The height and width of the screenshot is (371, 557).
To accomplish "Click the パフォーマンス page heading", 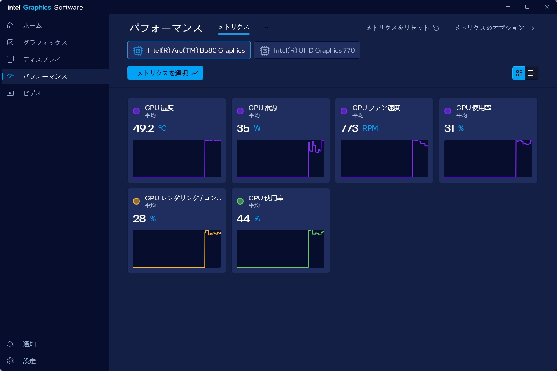I will point(166,28).
